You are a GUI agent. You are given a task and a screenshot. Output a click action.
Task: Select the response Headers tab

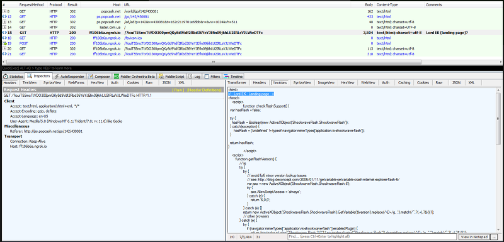pos(260,83)
